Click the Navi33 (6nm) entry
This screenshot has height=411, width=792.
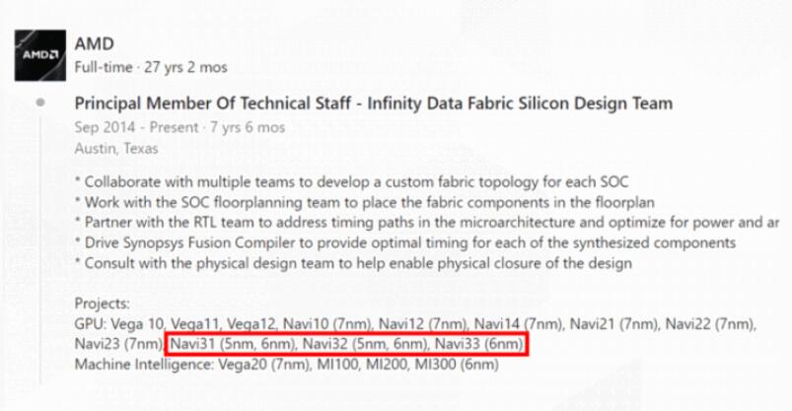click(478, 344)
